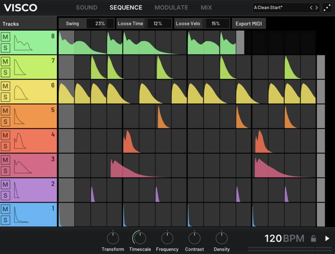The height and width of the screenshot is (254, 335).
Task: Select track 6 waveform shape icon
Action: [x=22, y=92]
